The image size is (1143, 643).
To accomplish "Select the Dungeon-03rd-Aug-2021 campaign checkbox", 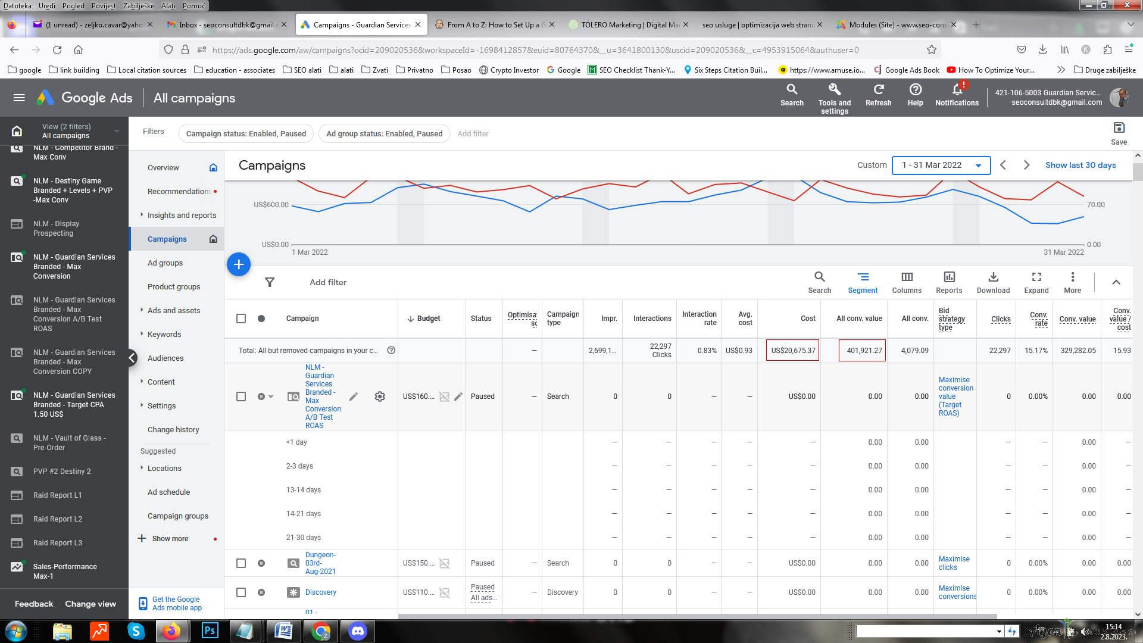I will tap(241, 563).
